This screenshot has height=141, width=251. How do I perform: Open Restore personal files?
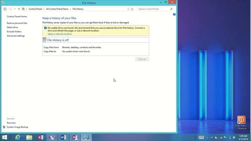[17, 23]
